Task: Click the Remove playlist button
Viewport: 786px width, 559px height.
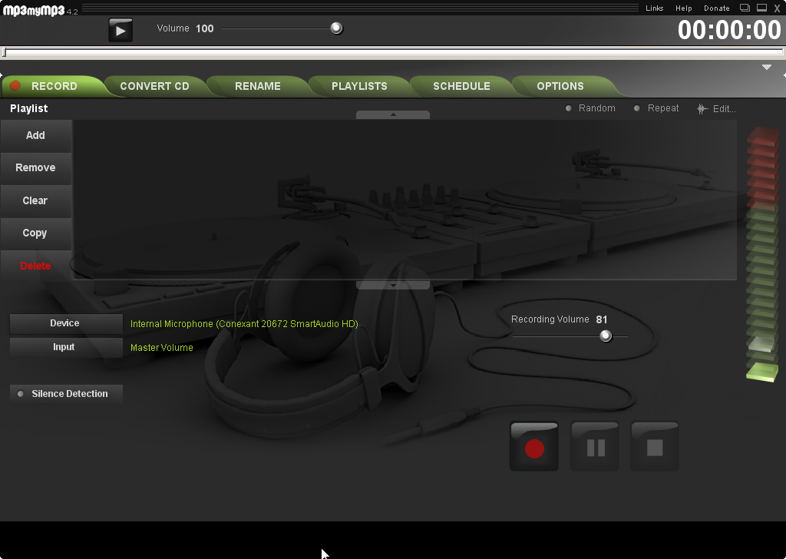Action: pos(35,167)
